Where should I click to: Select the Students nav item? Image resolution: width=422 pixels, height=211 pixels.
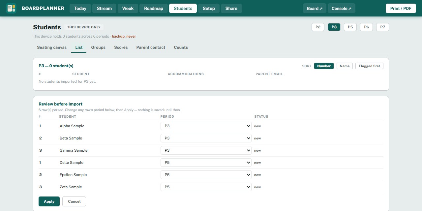click(x=183, y=8)
